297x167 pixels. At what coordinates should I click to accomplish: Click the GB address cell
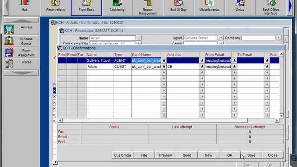coord(183,67)
